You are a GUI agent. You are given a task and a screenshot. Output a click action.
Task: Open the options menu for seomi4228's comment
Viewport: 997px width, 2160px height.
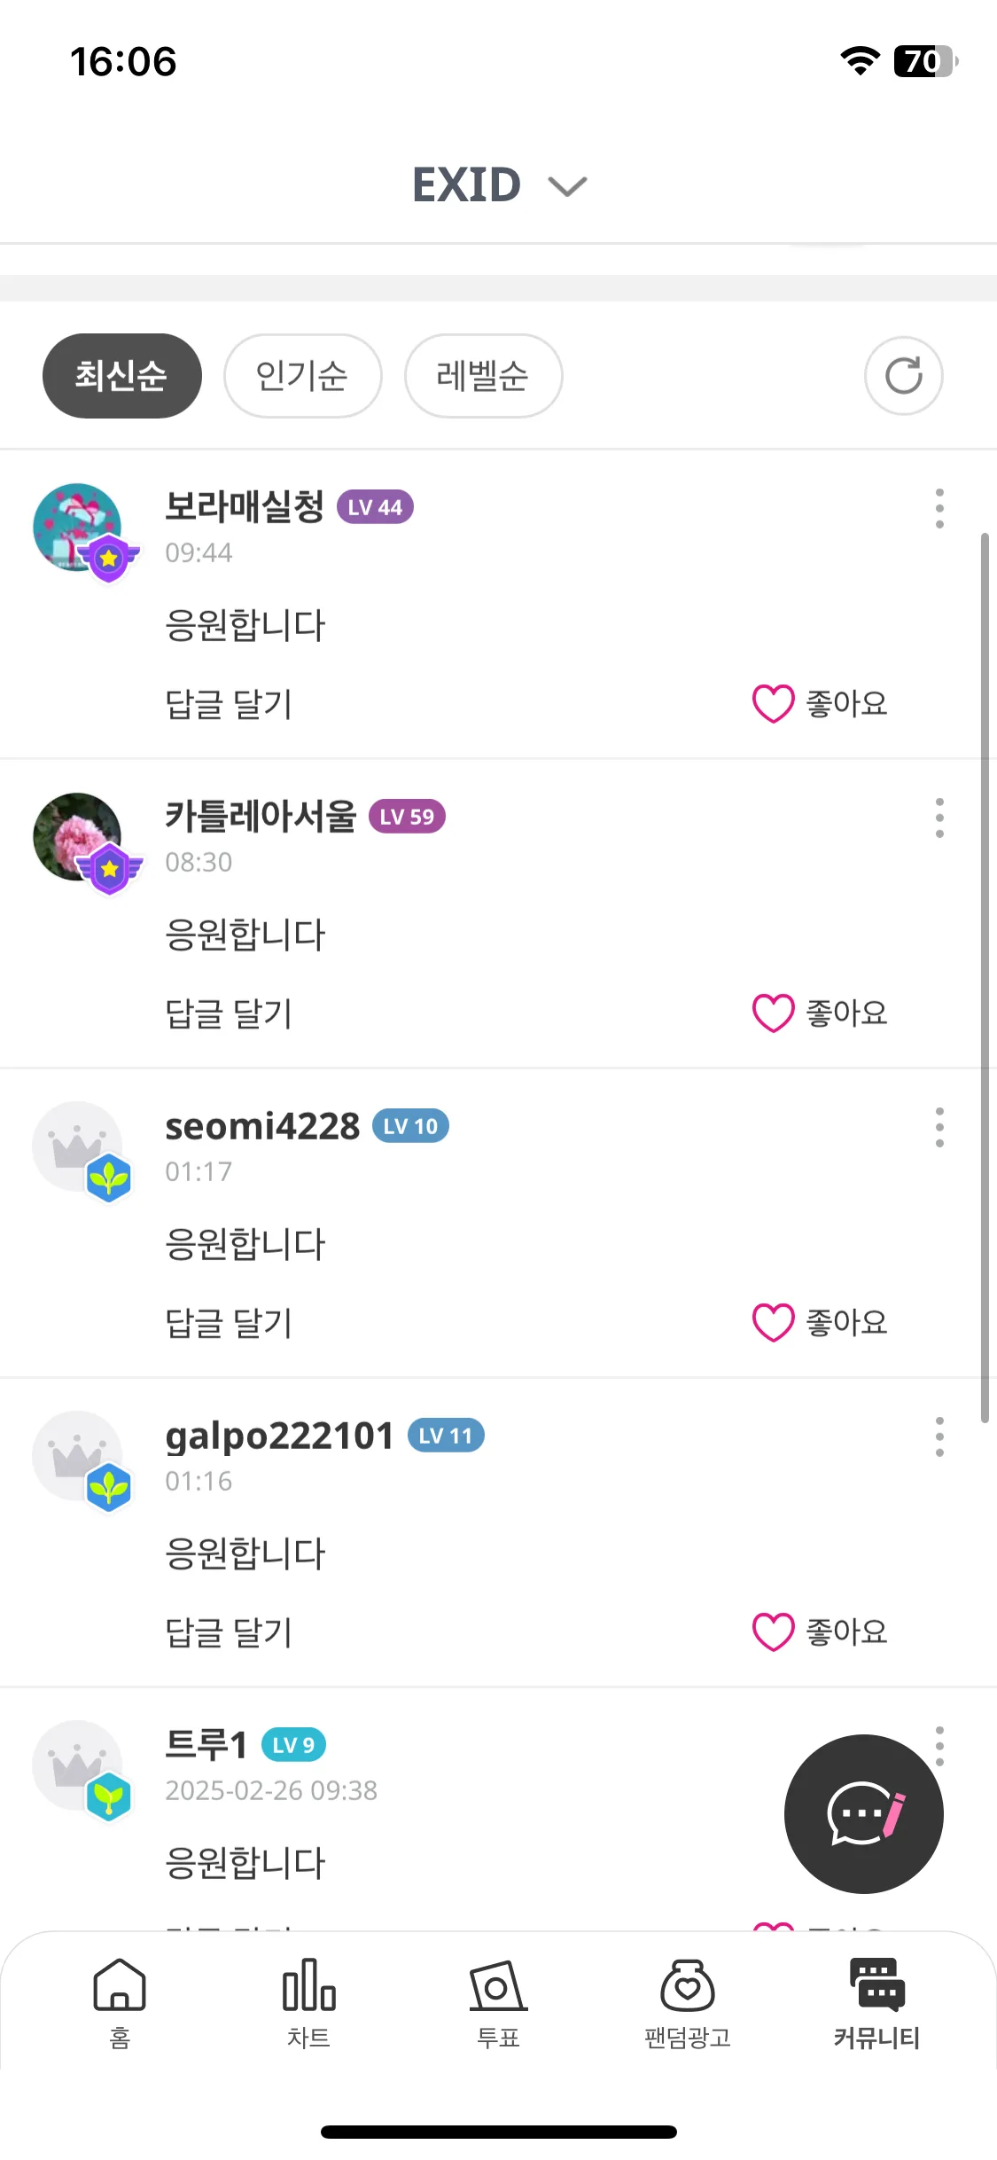click(939, 1128)
